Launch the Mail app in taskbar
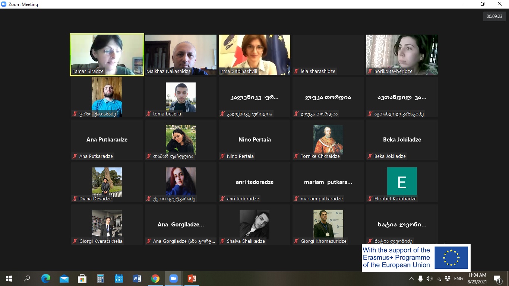509x286 pixels. point(64,279)
